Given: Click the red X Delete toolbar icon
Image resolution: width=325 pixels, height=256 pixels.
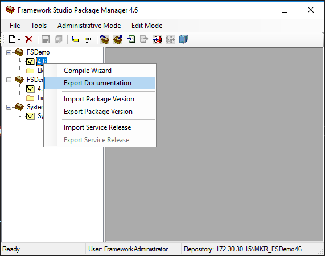Looking at the screenshot, I should click(29, 39).
